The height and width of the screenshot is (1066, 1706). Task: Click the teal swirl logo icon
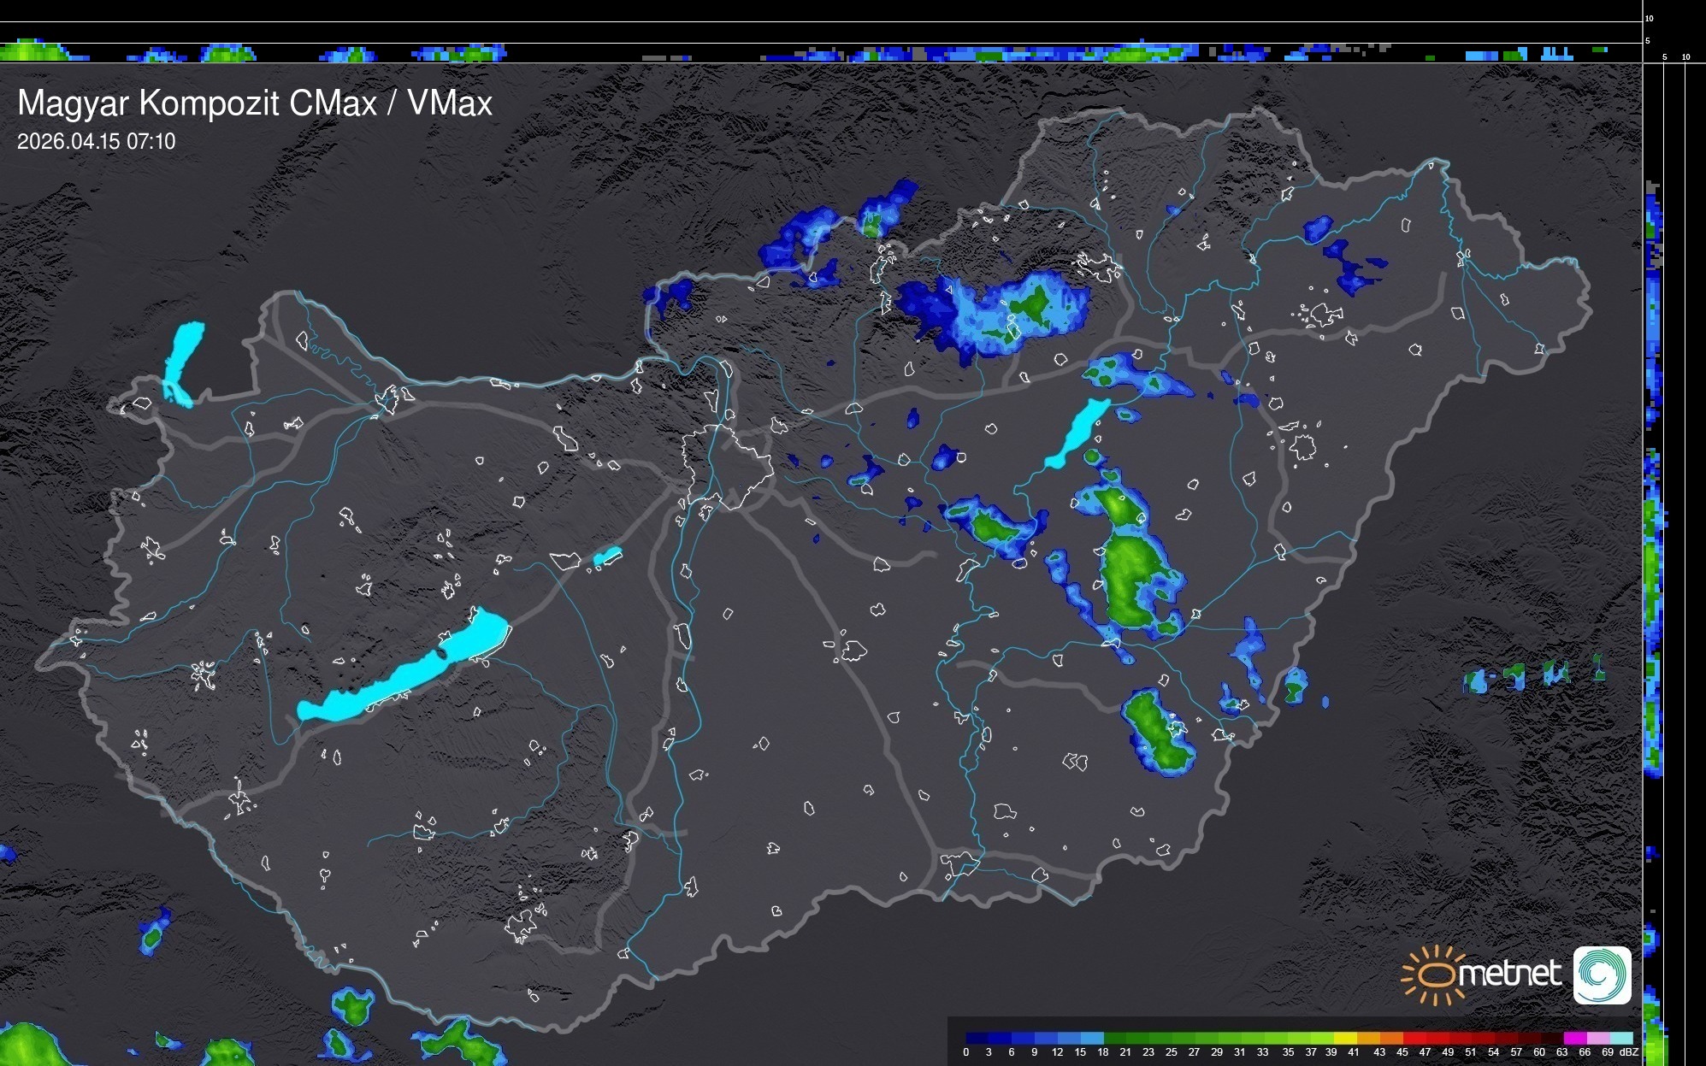[1602, 975]
